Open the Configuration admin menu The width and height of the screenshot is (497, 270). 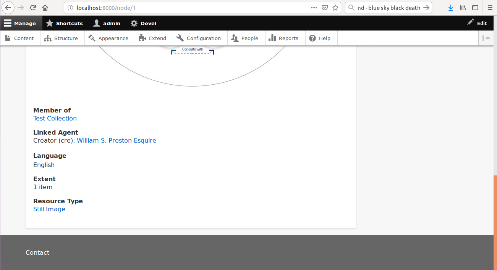tap(199, 38)
